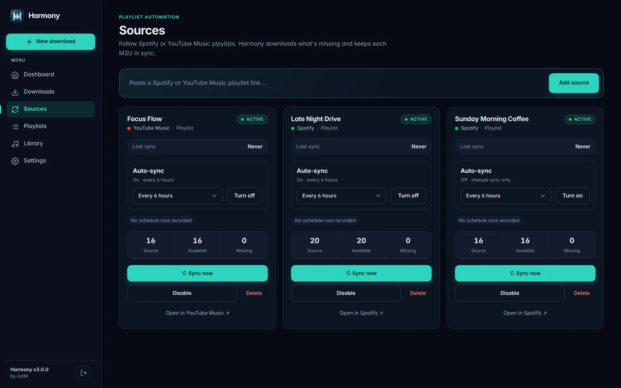Viewport: 621px width, 388px height.
Task: Open the Playlists menu item
Action: [x=50, y=126]
